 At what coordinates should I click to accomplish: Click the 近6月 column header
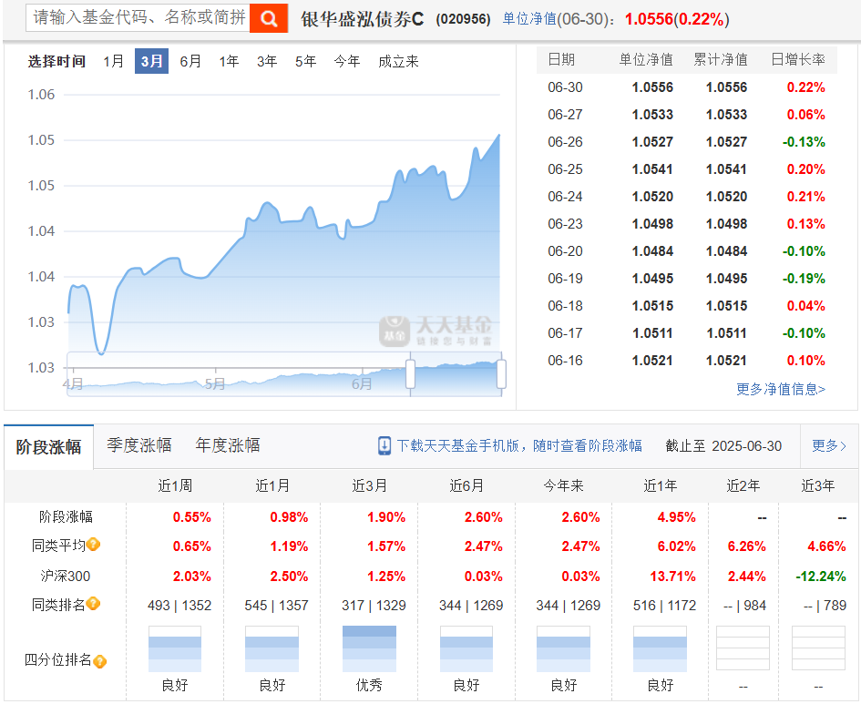click(466, 485)
